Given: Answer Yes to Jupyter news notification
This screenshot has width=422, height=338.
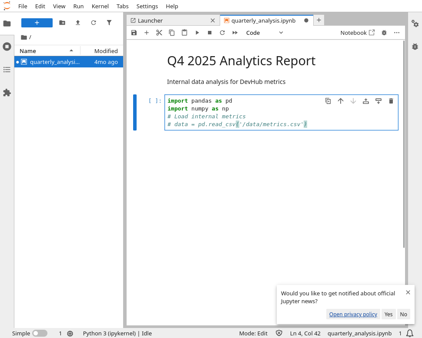Looking at the screenshot, I should (389, 315).
